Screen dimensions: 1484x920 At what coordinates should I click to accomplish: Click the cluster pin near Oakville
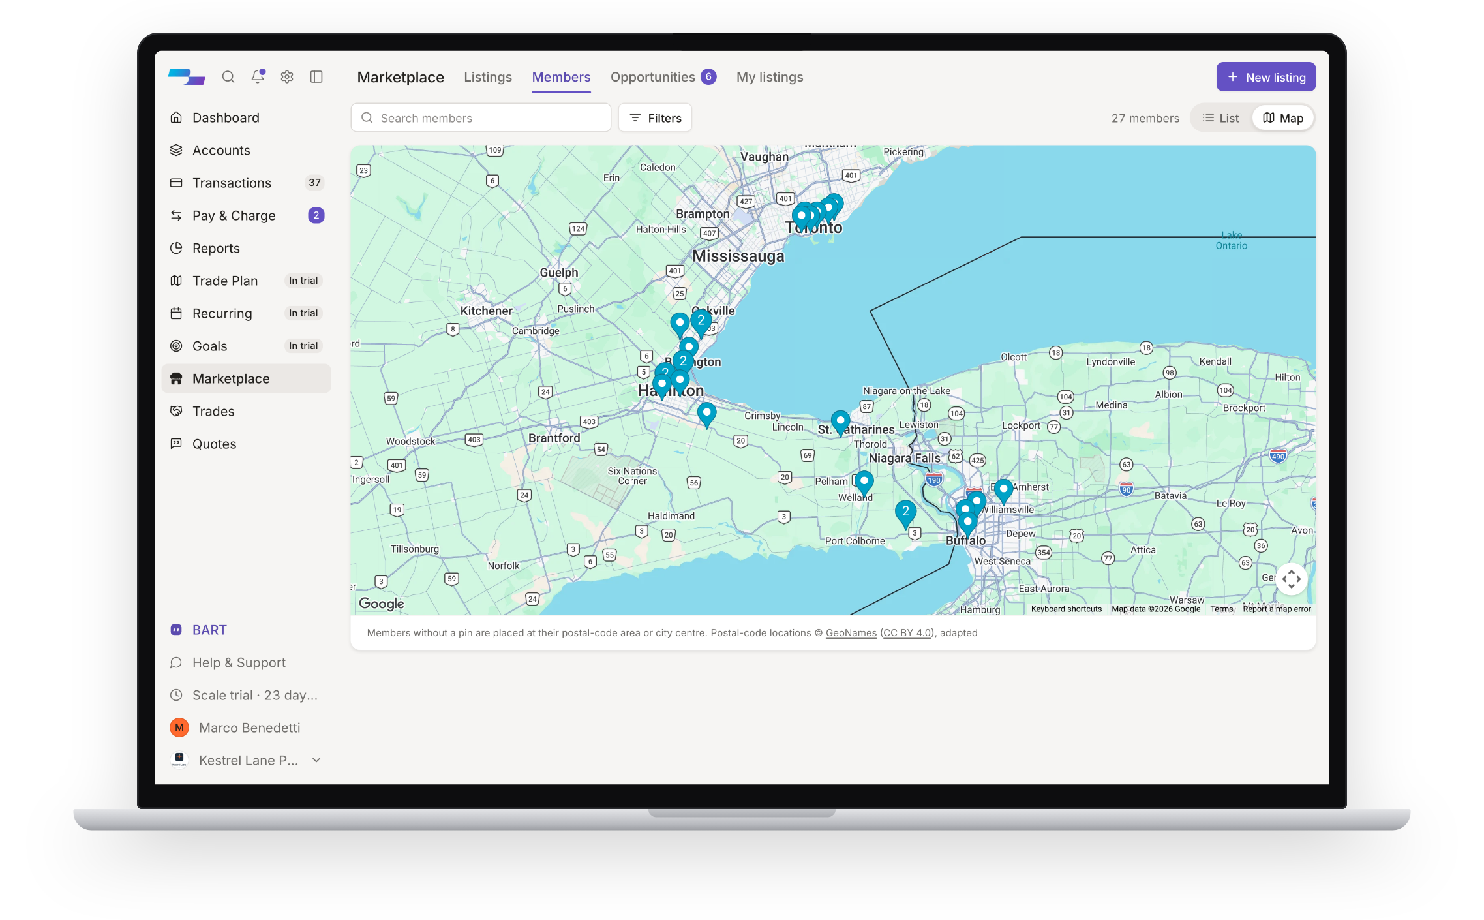(x=701, y=323)
